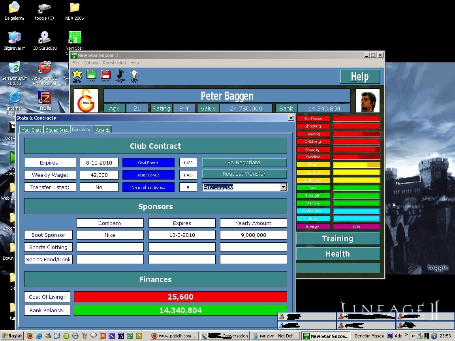Click the Rating 9.4 value
455x341 pixels.
click(x=184, y=109)
